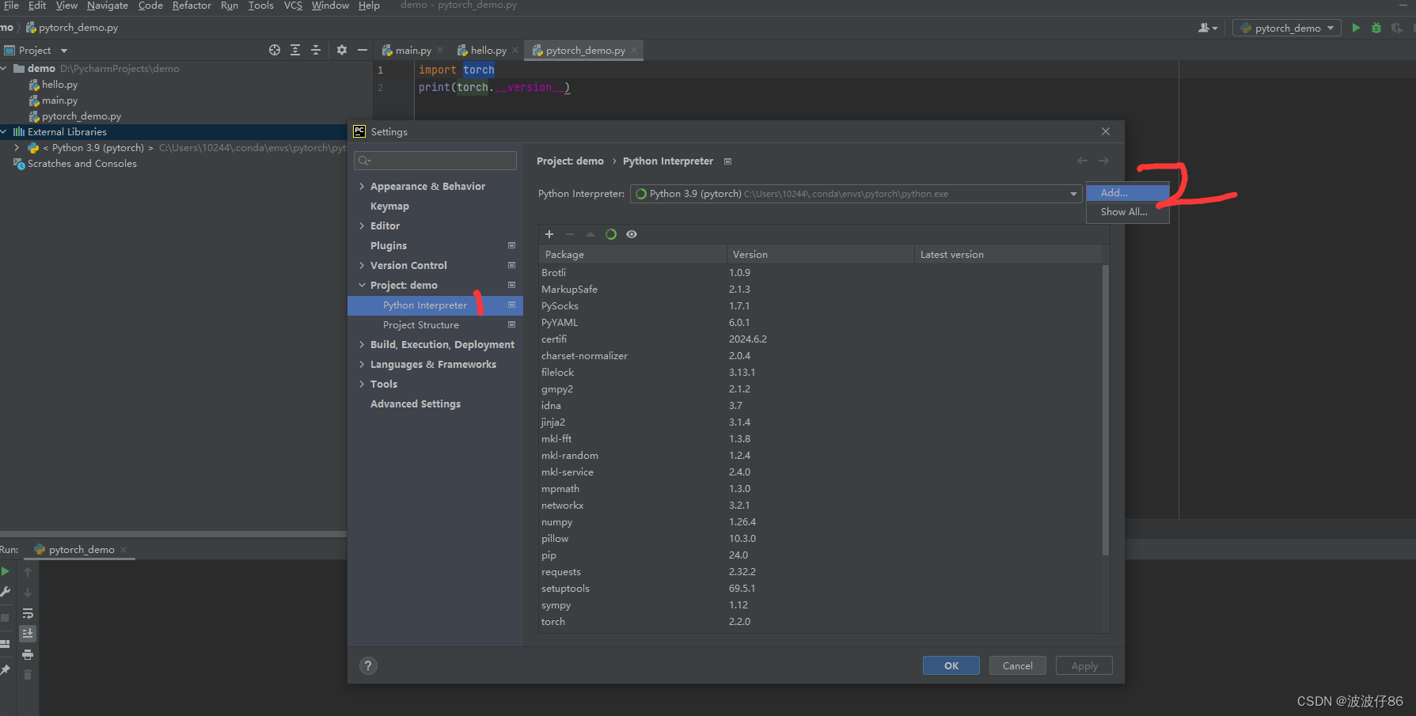Collapse the Project: demo settings section
The width and height of the screenshot is (1416, 716).
362,286
